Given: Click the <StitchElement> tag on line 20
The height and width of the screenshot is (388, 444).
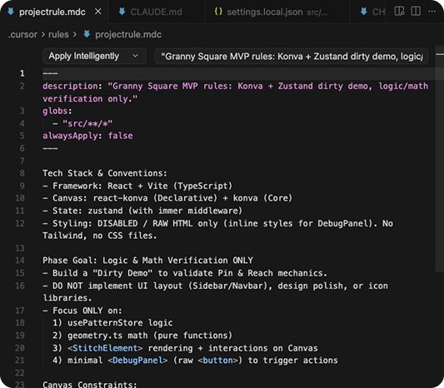Looking at the screenshot, I should tap(105, 348).
